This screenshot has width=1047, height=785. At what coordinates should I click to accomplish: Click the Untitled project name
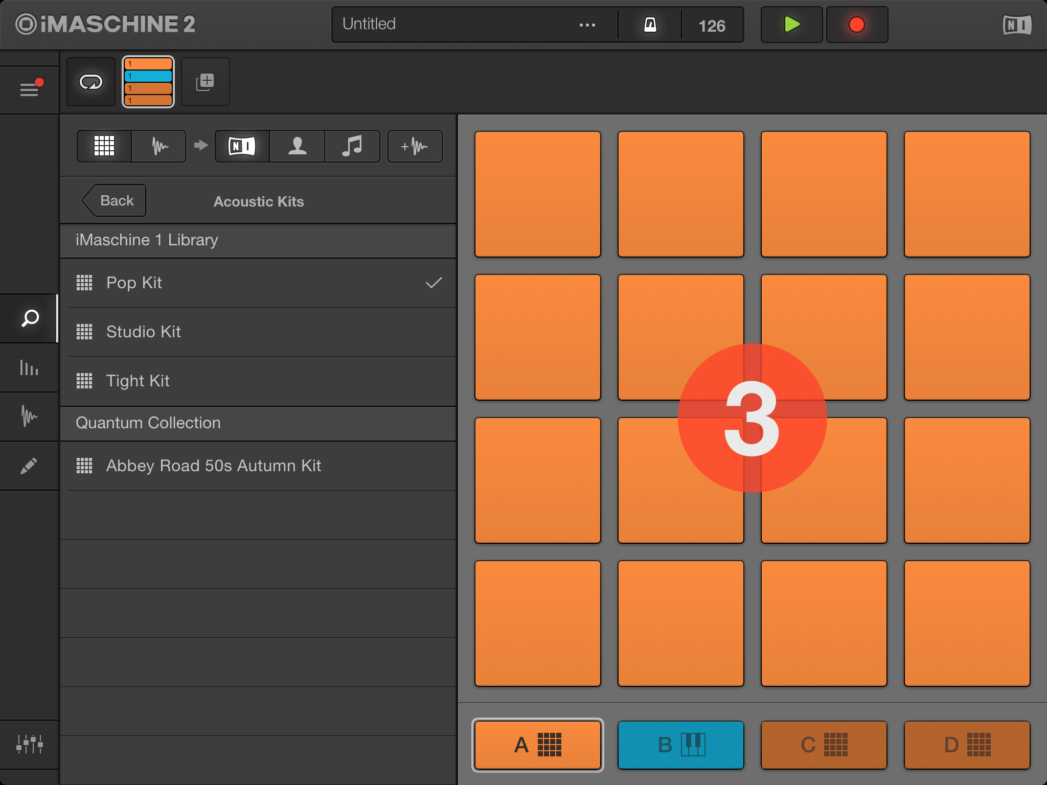click(x=369, y=24)
